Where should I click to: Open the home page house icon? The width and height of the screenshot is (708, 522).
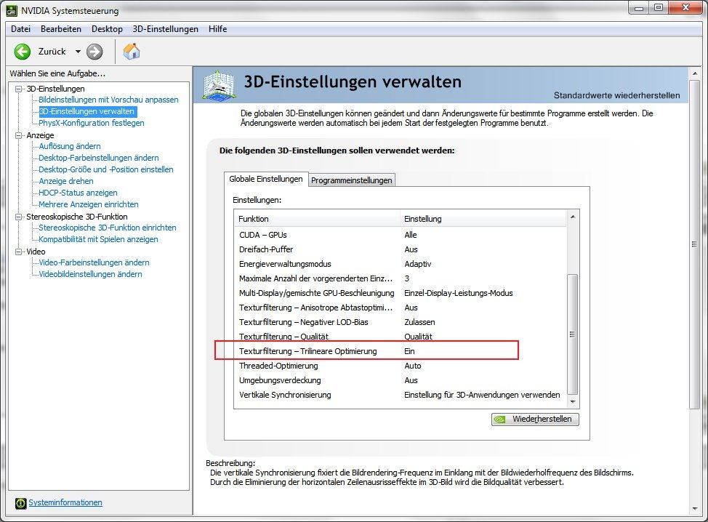click(x=132, y=51)
